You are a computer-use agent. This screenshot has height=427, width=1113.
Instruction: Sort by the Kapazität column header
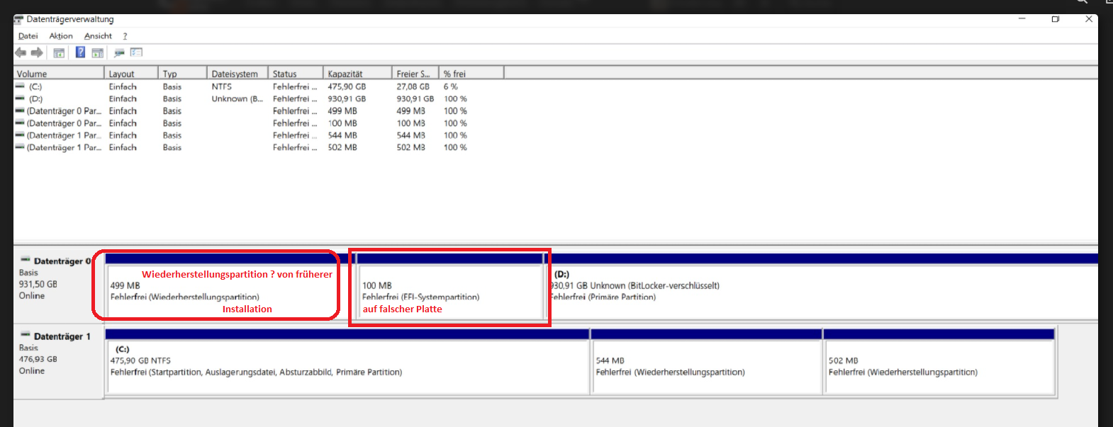click(357, 74)
